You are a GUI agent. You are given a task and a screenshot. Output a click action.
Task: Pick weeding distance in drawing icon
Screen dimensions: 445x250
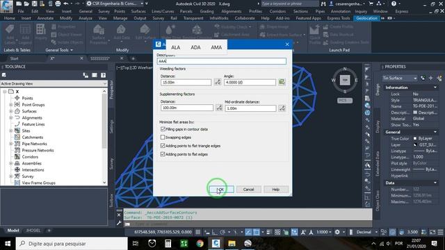218,82
